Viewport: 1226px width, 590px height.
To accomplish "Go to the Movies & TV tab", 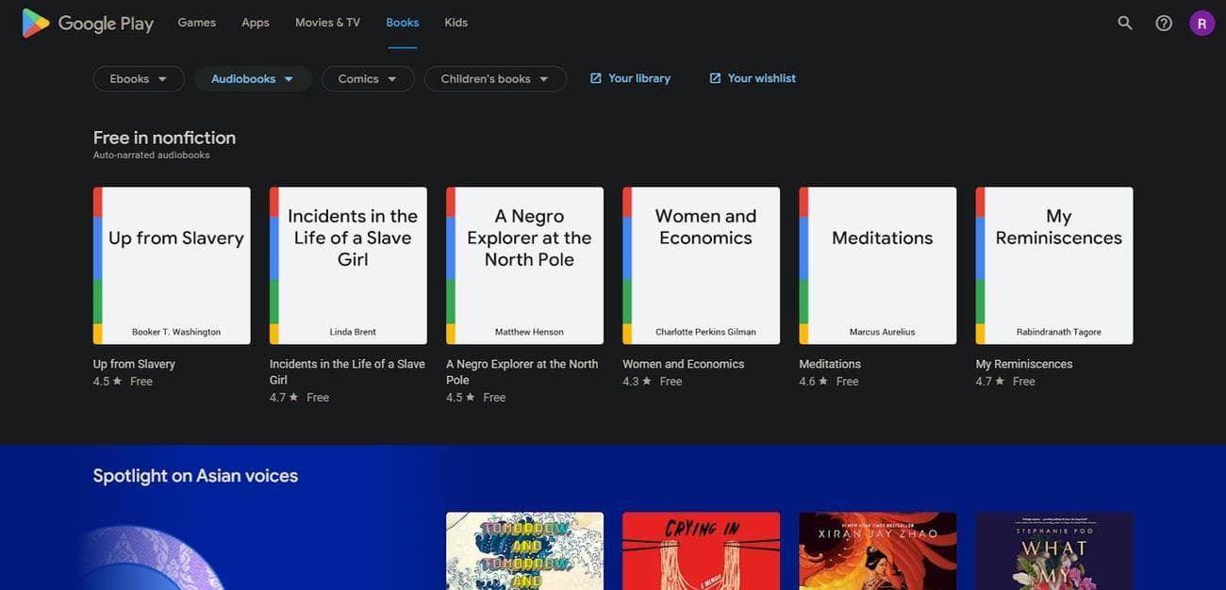I will [327, 23].
